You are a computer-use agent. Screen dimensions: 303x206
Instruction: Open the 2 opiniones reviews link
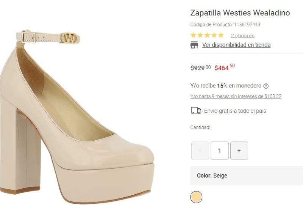click(242, 36)
